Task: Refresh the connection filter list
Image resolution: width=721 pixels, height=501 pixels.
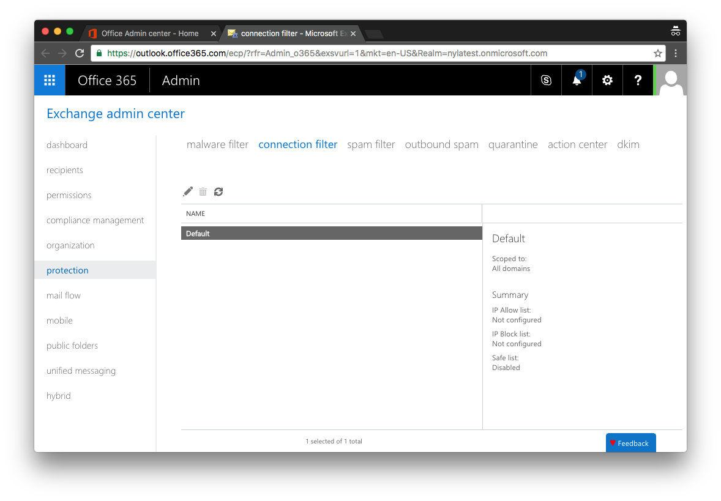Action: pos(219,191)
